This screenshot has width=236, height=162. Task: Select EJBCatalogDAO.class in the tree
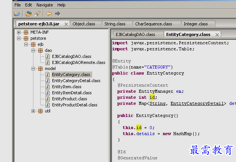click(x=72, y=56)
